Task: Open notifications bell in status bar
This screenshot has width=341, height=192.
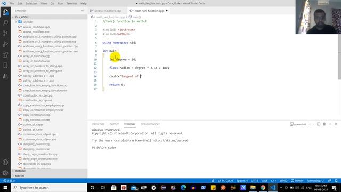Action: tap(336, 181)
